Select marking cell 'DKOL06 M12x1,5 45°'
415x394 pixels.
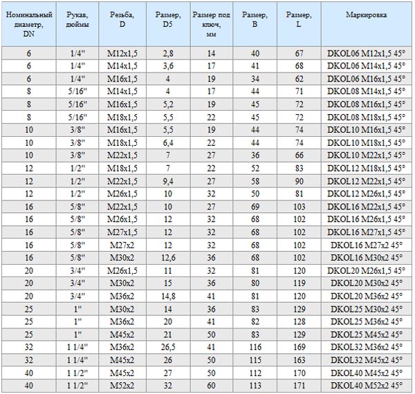(367, 53)
